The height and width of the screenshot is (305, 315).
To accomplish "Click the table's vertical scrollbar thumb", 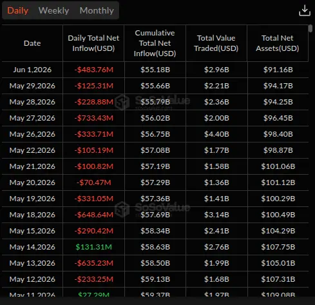I will point(310,28).
